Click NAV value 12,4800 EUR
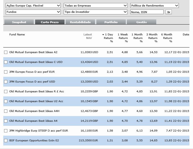This screenshot has height=149, width=193. click(x=89, y=72)
